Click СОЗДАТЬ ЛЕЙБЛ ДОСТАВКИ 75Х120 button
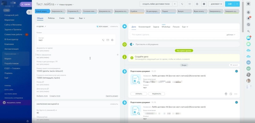This screenshot has width=255, height=123. click(x=156, y=4)
